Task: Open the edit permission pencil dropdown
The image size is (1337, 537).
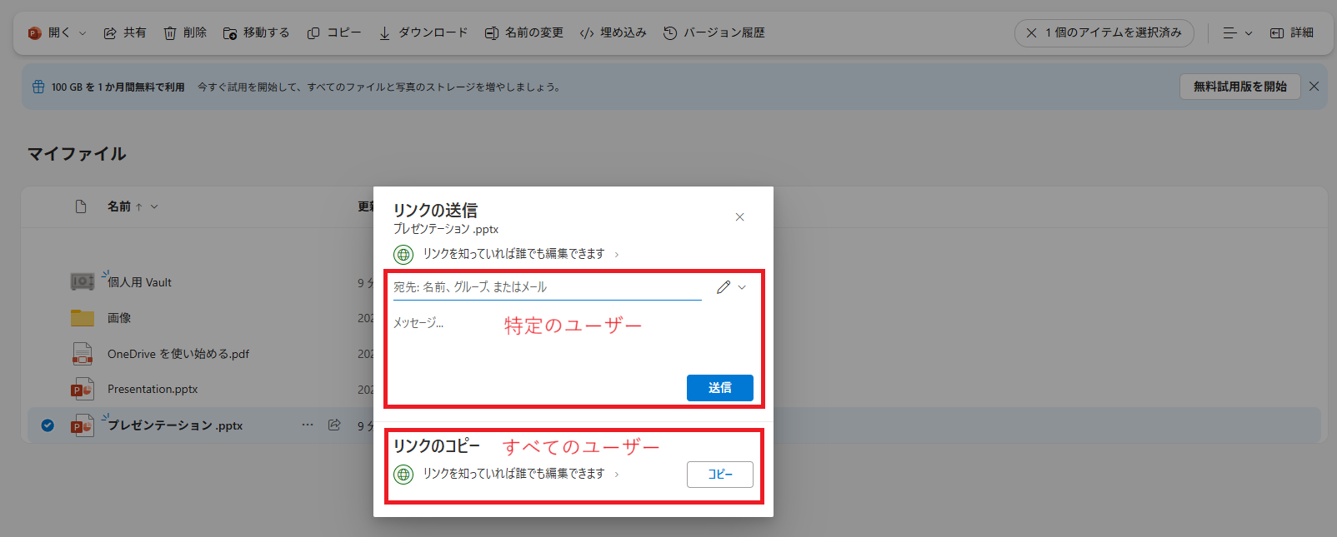Action: click(x=731, y=287)
